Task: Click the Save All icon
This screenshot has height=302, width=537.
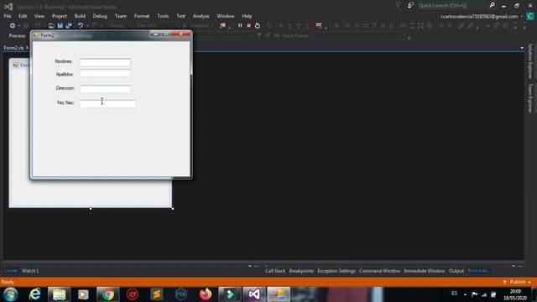Action: coord(69,26)
